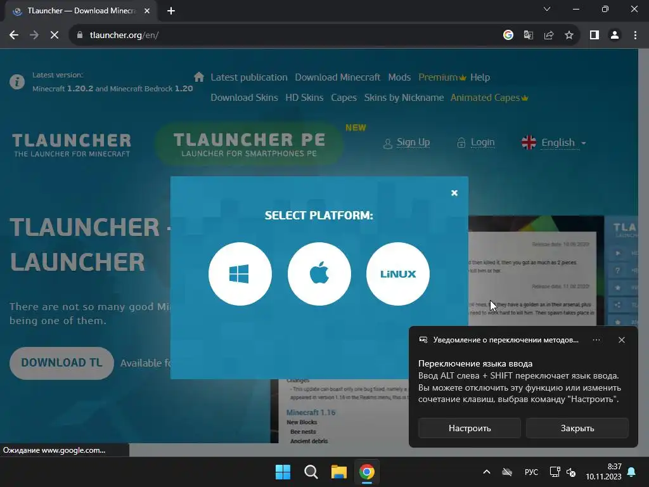Image resolution: width=649 pixels, height=487 pixels.
Task: Click the home icon in site navigation
Action: coord(199,77)
